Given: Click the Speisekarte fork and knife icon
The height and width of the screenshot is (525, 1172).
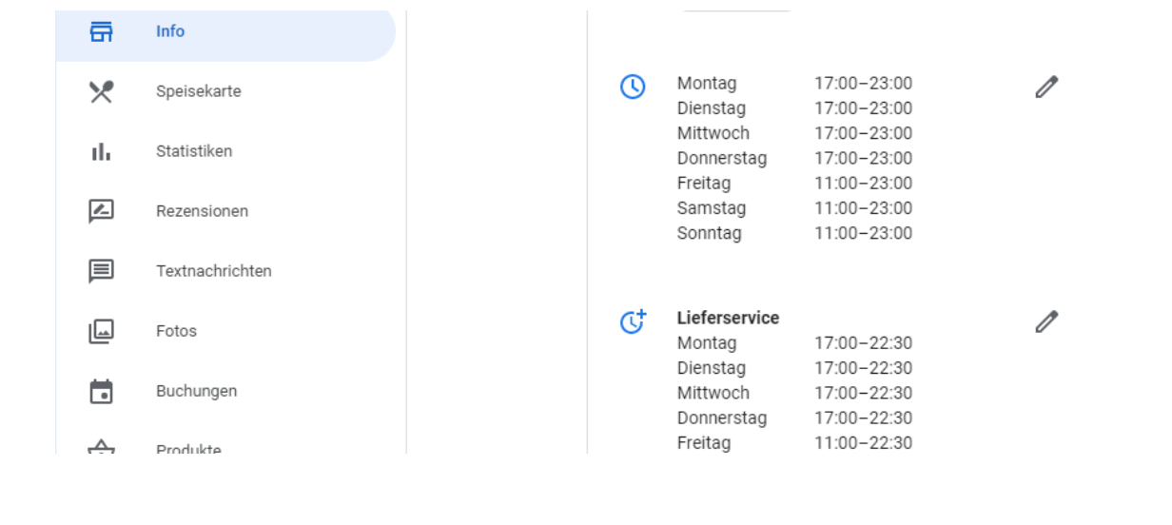Looking at the screenshot, I should (x=101, y=91).
